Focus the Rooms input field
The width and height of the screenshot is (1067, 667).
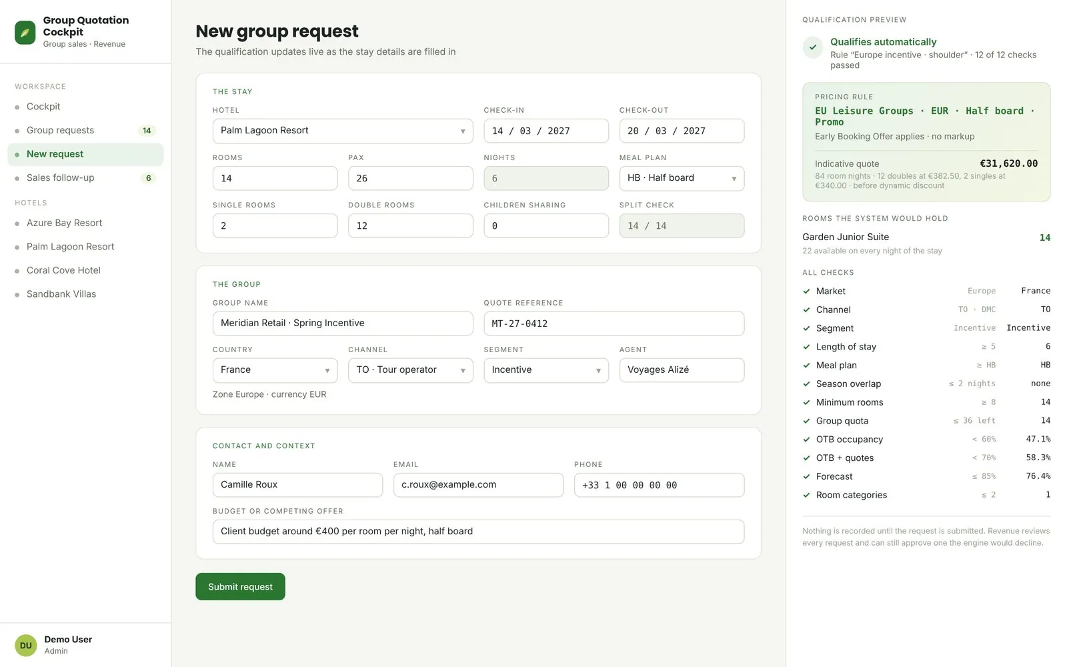[275, 178]
